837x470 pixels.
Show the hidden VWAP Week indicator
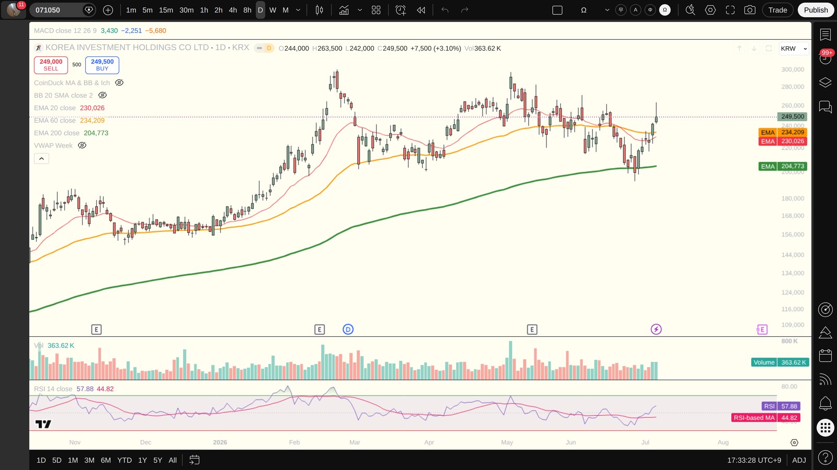[x=82, y=145]
